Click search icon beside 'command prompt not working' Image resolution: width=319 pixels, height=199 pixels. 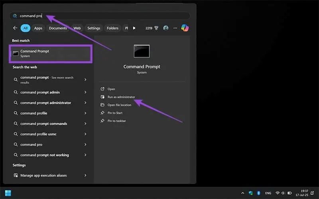point(16,155)
